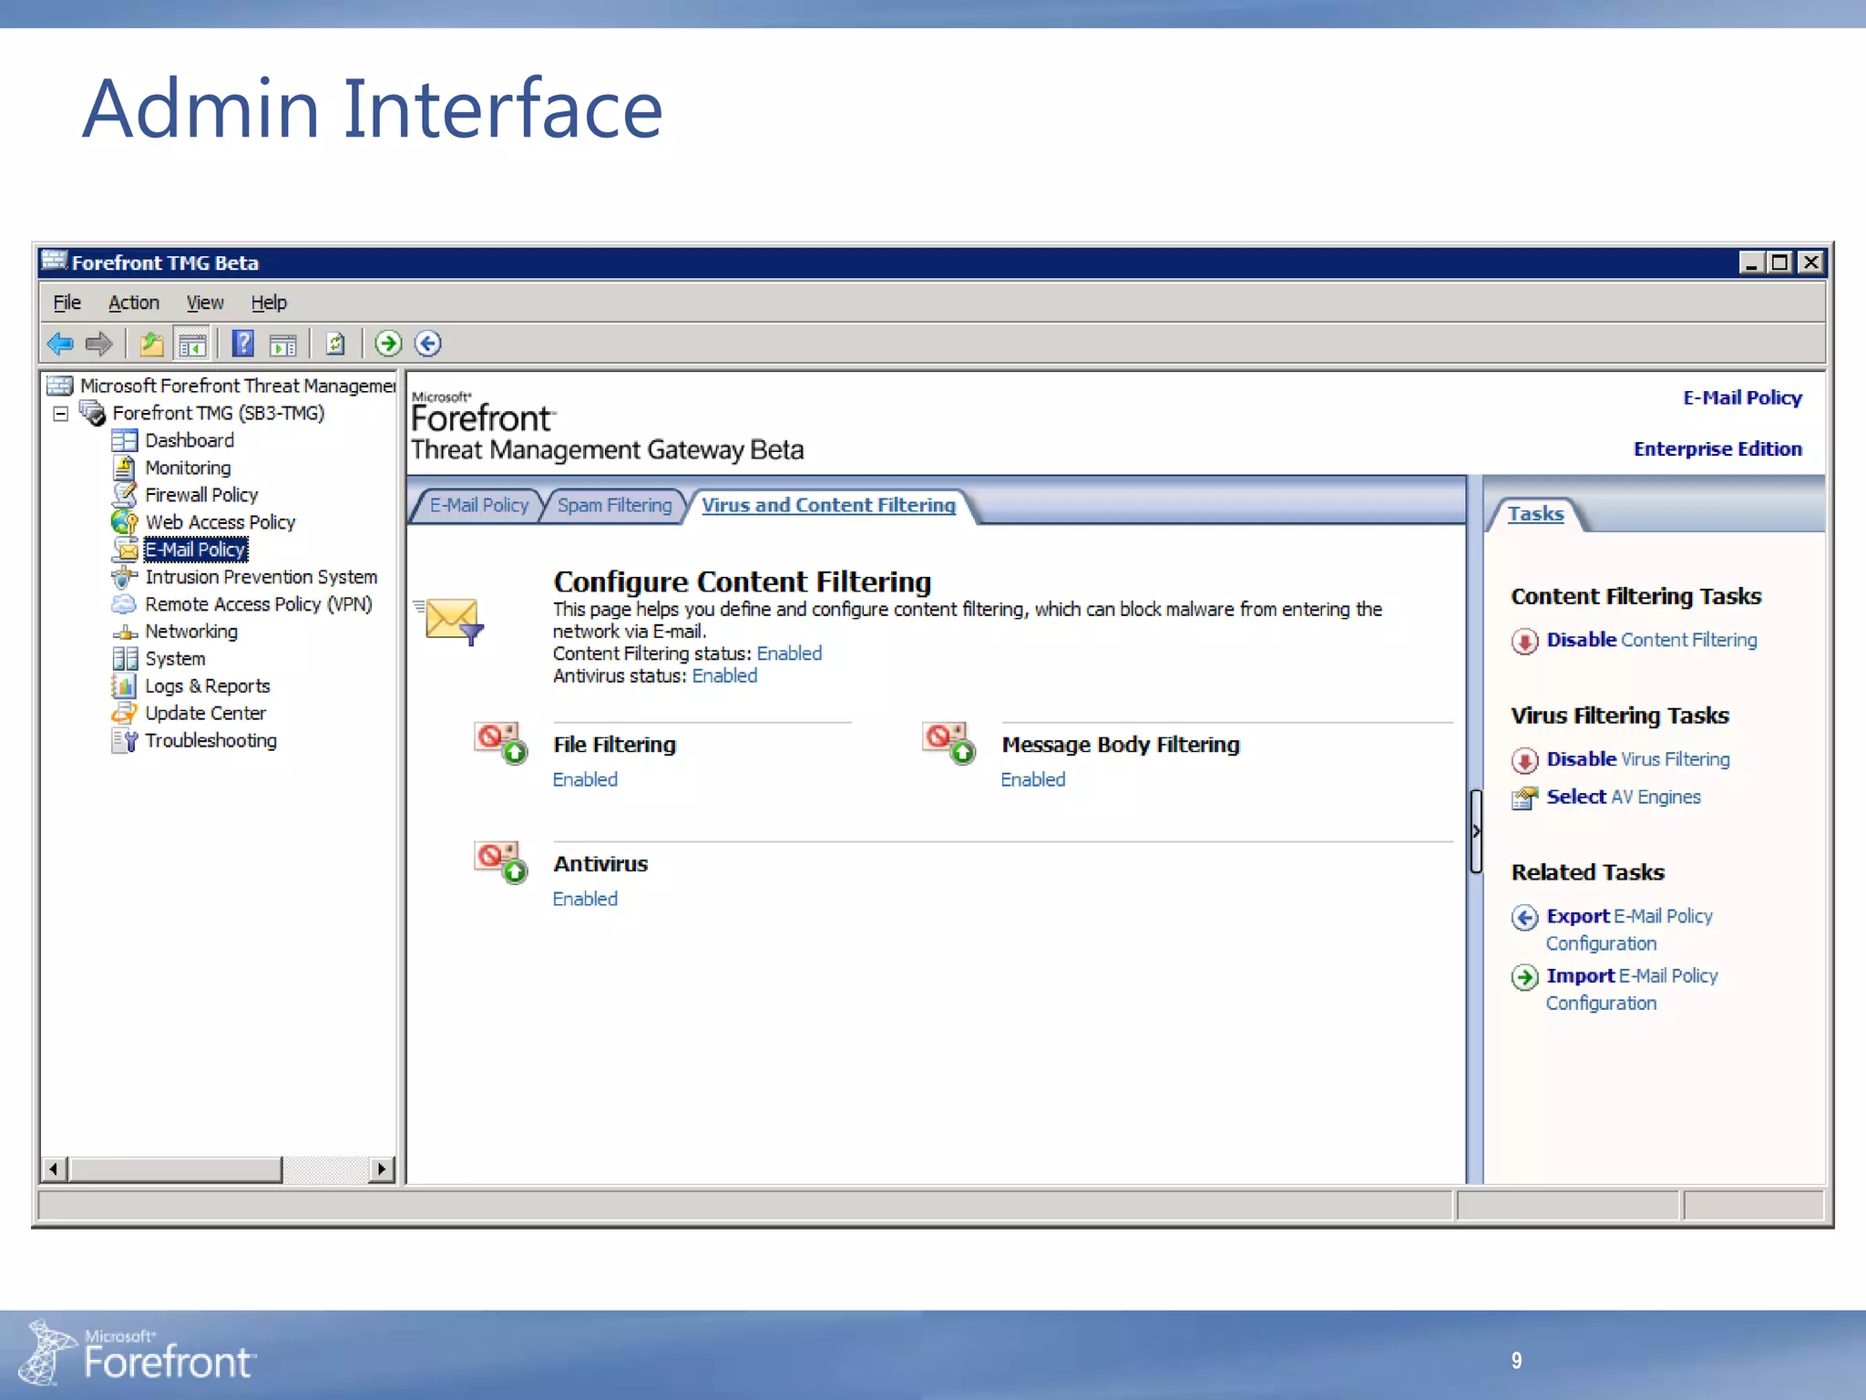Click Antivirus status Enabled link
This screenshot has width=1866, height=1400.
(724, 675)
